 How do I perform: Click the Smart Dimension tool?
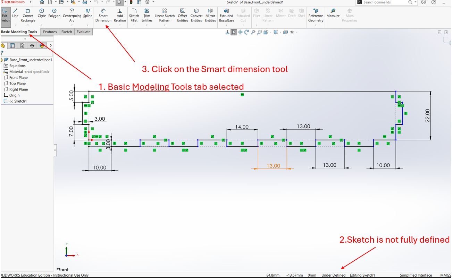[x=103, y=16]
